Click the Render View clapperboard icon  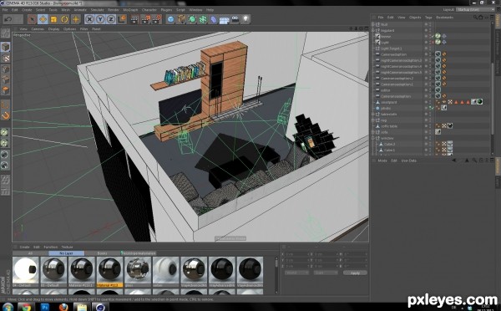(134, 19)
